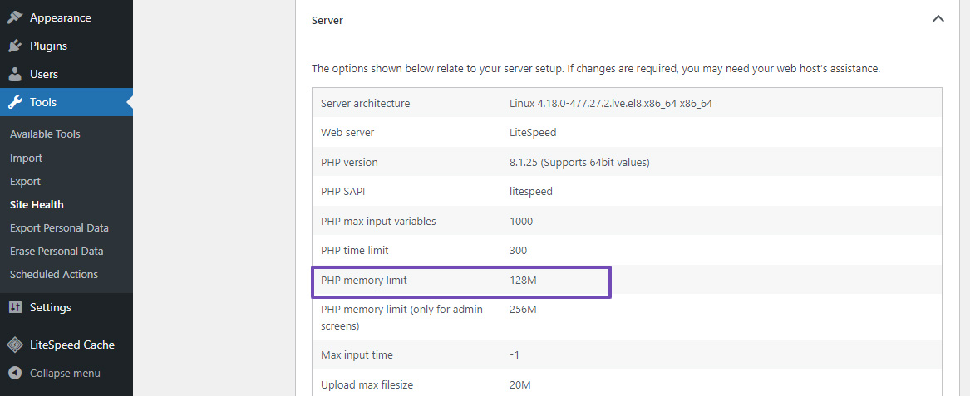This screenshot has width=970, height=396.
Task: Click the Appearance paintbrush icon
Action: pyautogui.click(x=15, y=17)
